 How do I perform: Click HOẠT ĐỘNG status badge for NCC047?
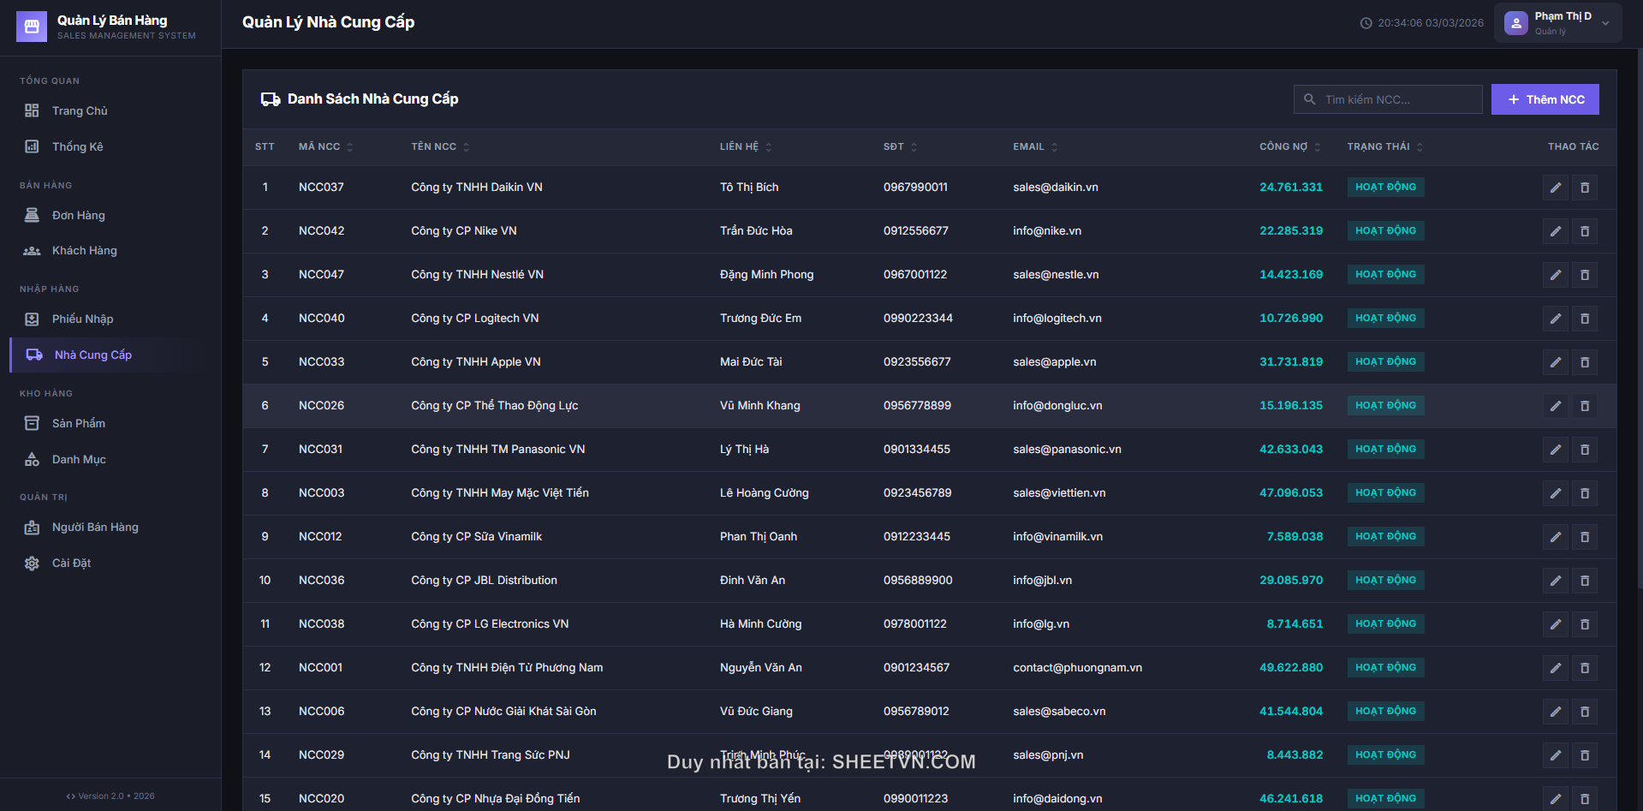pyautogui.click(x=1385, y=275)
